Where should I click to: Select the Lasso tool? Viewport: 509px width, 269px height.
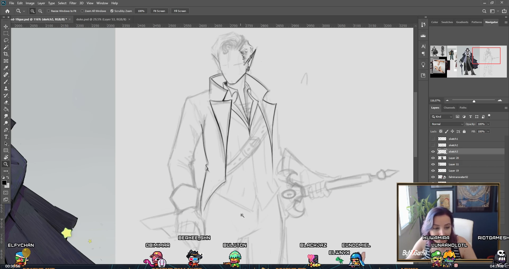tap(6, 40)
